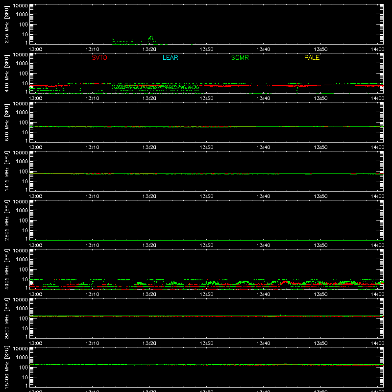Click 13:20 time label below 2695 MHz panel
Image resolution: width=392 pixels, height=392 pixels.
(x=149, y=245)
